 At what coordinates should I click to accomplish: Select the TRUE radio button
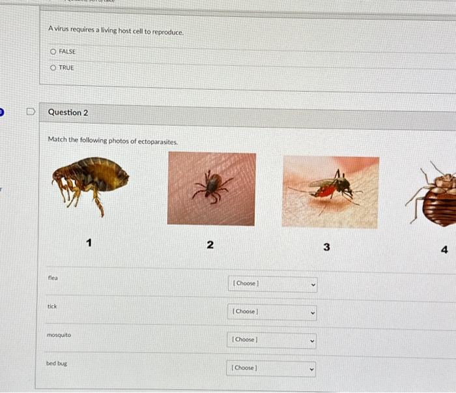[x=53, y=68]
